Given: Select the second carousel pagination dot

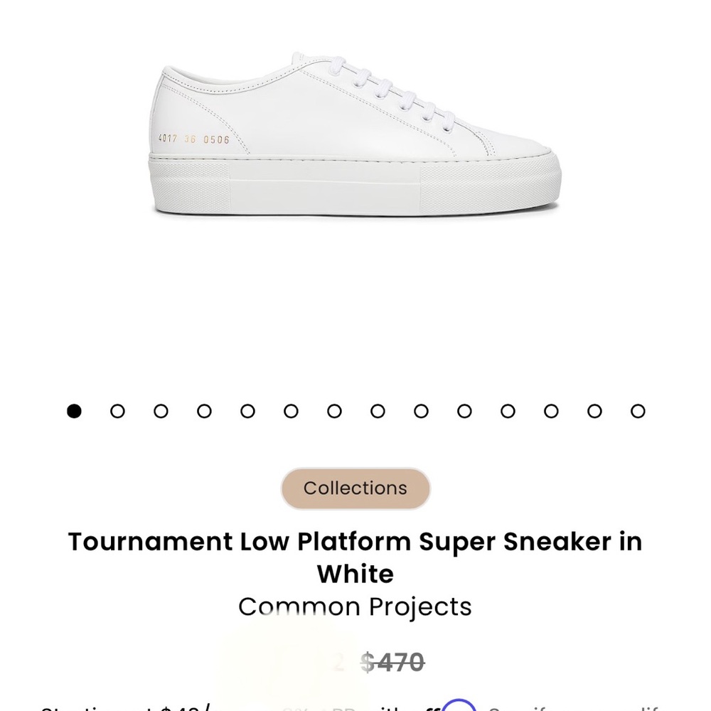Looking at the screenshot, I should click(117, 411).
